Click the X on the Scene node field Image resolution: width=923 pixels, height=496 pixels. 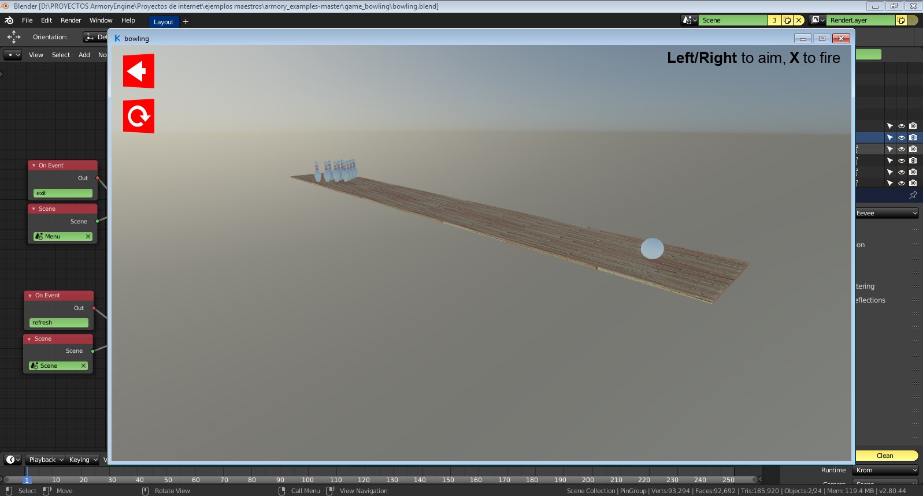click(x=83, y=366)
